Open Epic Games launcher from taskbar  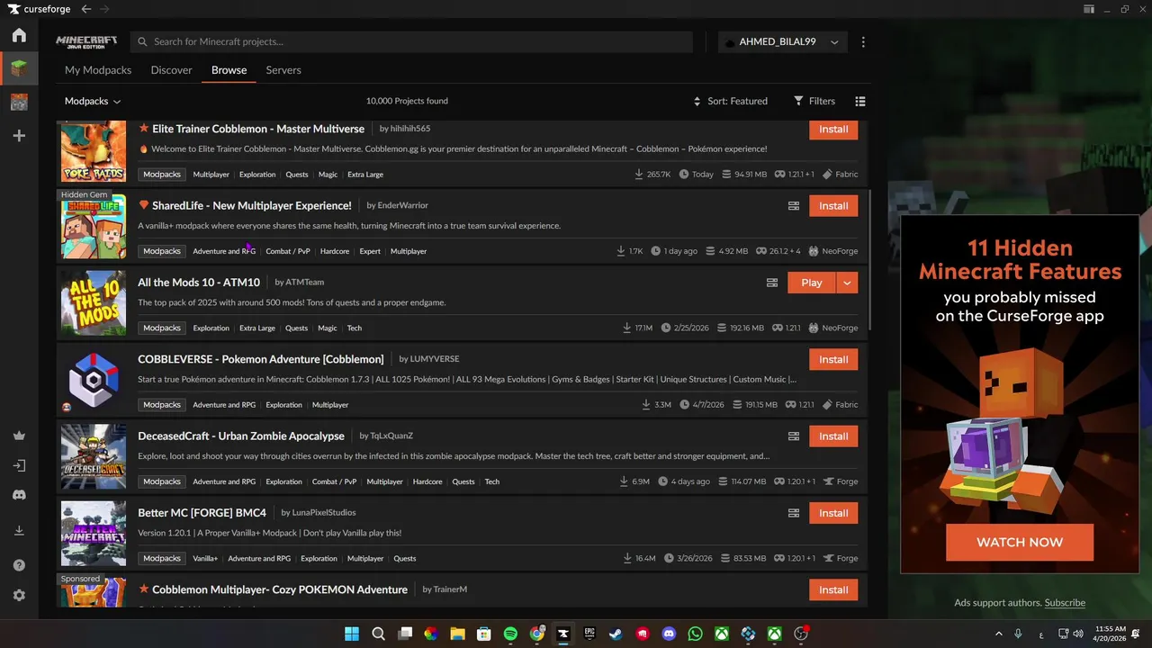pyautogui.click(x=589, y=634)
